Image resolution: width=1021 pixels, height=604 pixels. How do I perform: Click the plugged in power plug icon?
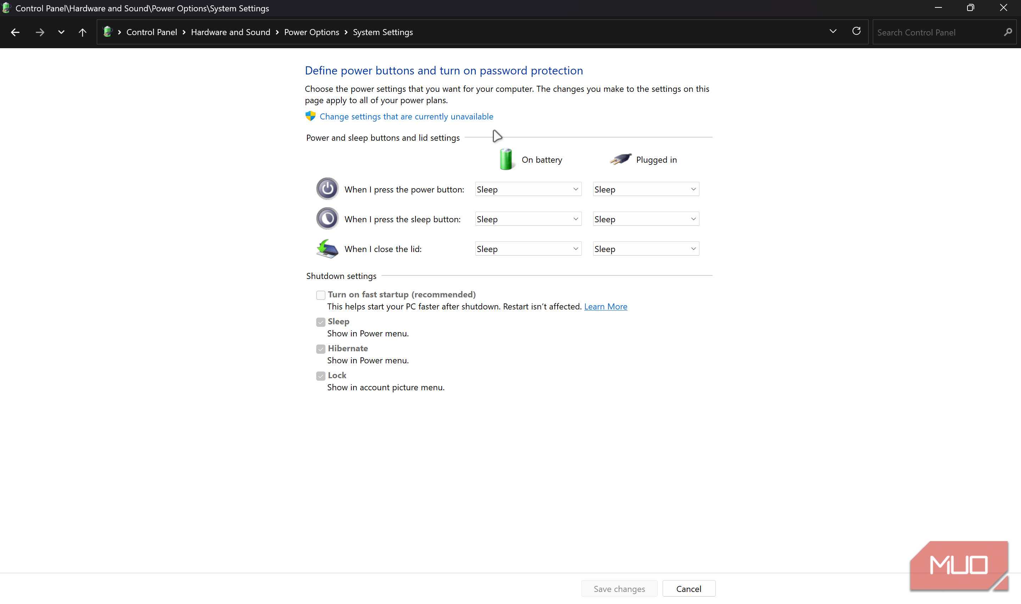620,159
